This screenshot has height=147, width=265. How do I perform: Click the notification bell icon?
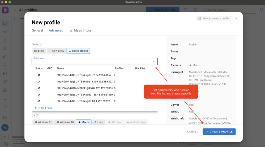coord(261,10)
